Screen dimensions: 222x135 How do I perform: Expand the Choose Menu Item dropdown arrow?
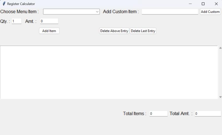(97, 12)
